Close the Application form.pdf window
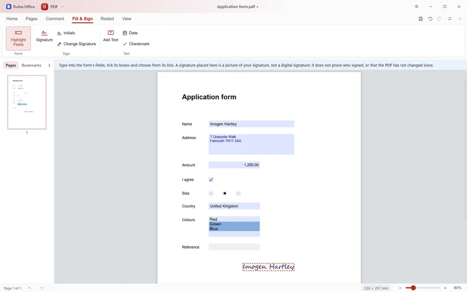 459,7
